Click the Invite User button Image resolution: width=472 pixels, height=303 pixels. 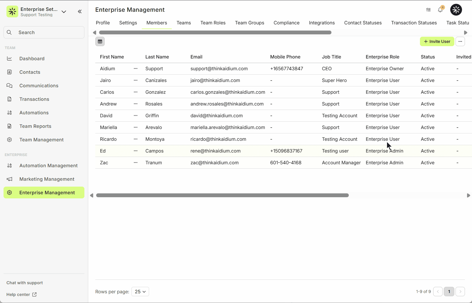click(x=437, y=41)
